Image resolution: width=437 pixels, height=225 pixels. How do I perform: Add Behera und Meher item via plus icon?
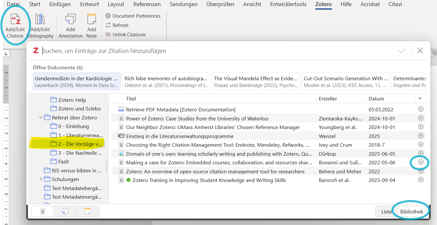coord(421,171)
